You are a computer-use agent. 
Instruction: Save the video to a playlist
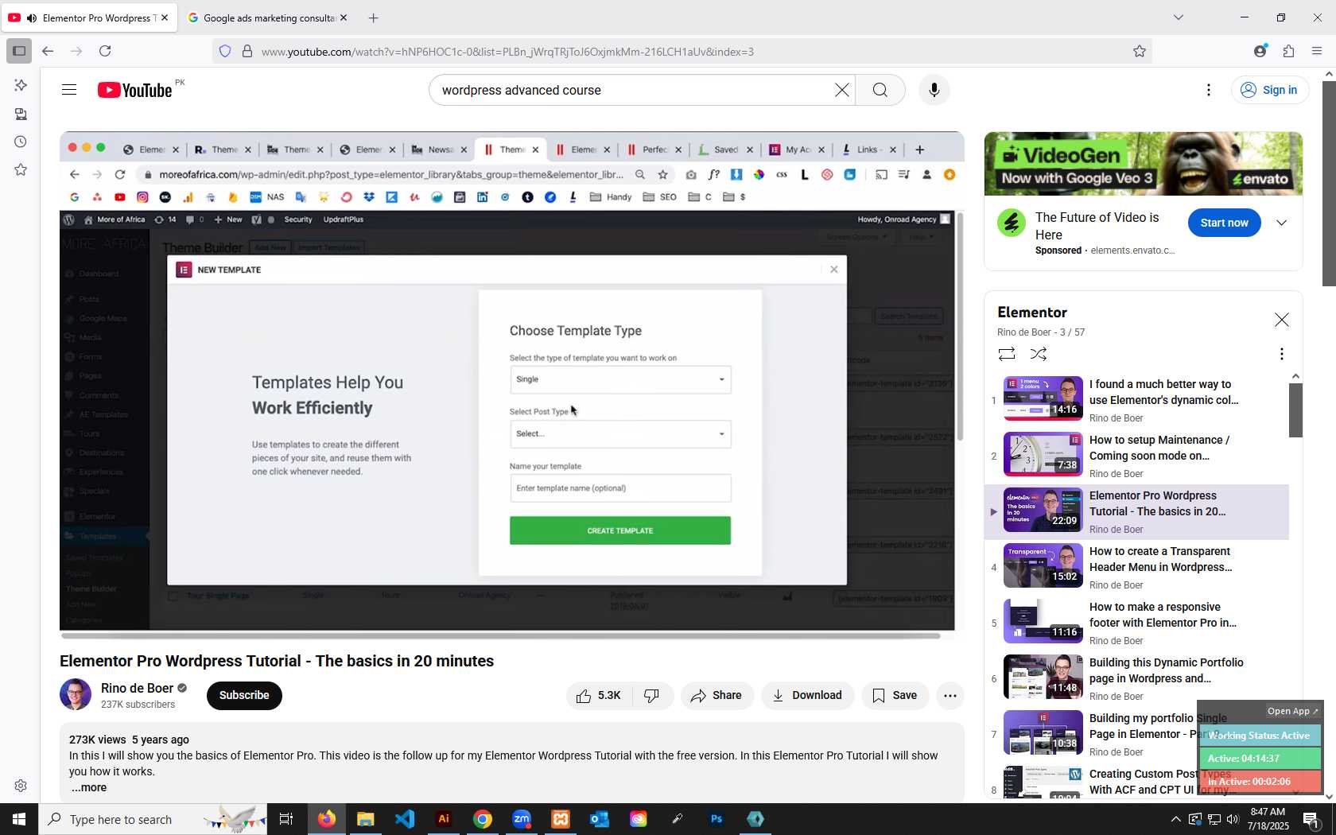pyautogui.click(x=895, y=696)
